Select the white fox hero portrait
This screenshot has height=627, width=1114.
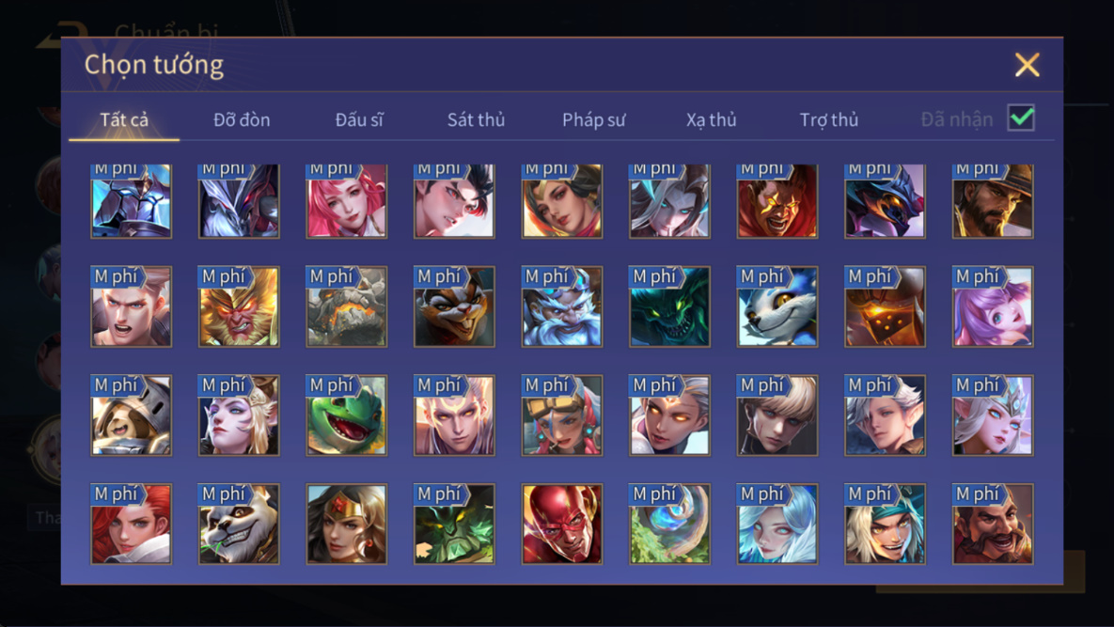(777, 306)
